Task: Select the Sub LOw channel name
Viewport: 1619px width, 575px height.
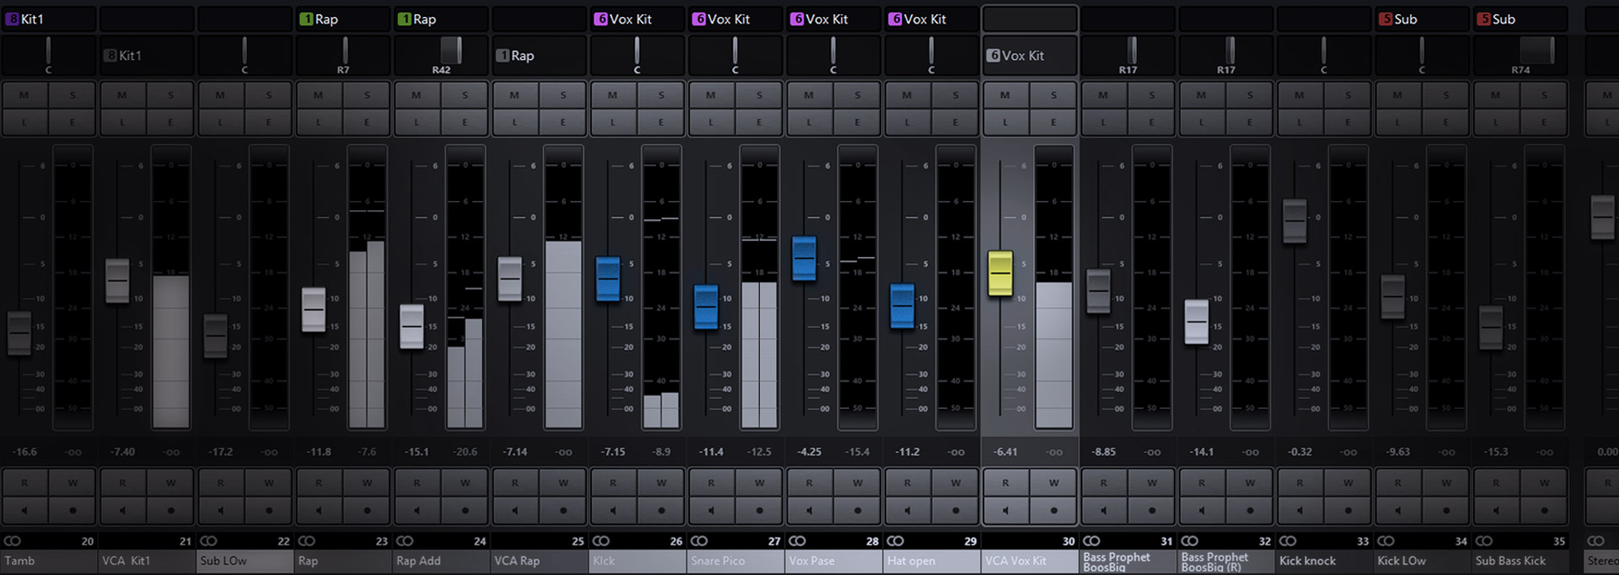Action: (245, 561)
